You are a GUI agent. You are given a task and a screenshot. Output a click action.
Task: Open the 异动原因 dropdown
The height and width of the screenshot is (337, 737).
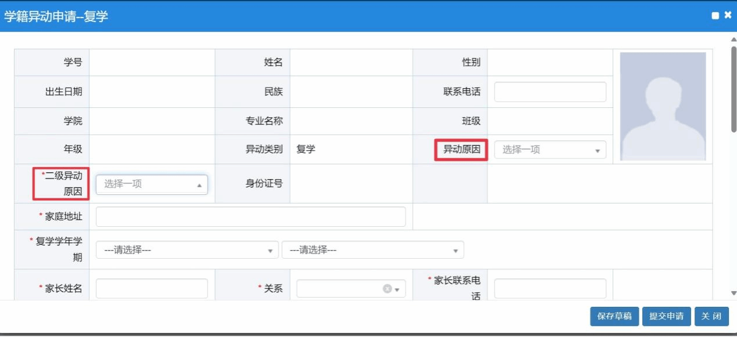(x=550, y=150)
